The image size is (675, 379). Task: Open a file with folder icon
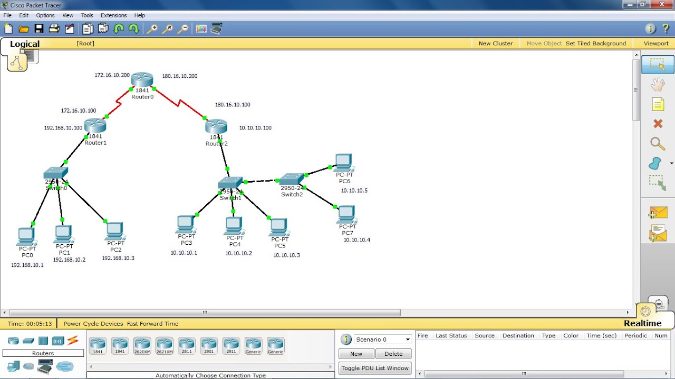24,29
